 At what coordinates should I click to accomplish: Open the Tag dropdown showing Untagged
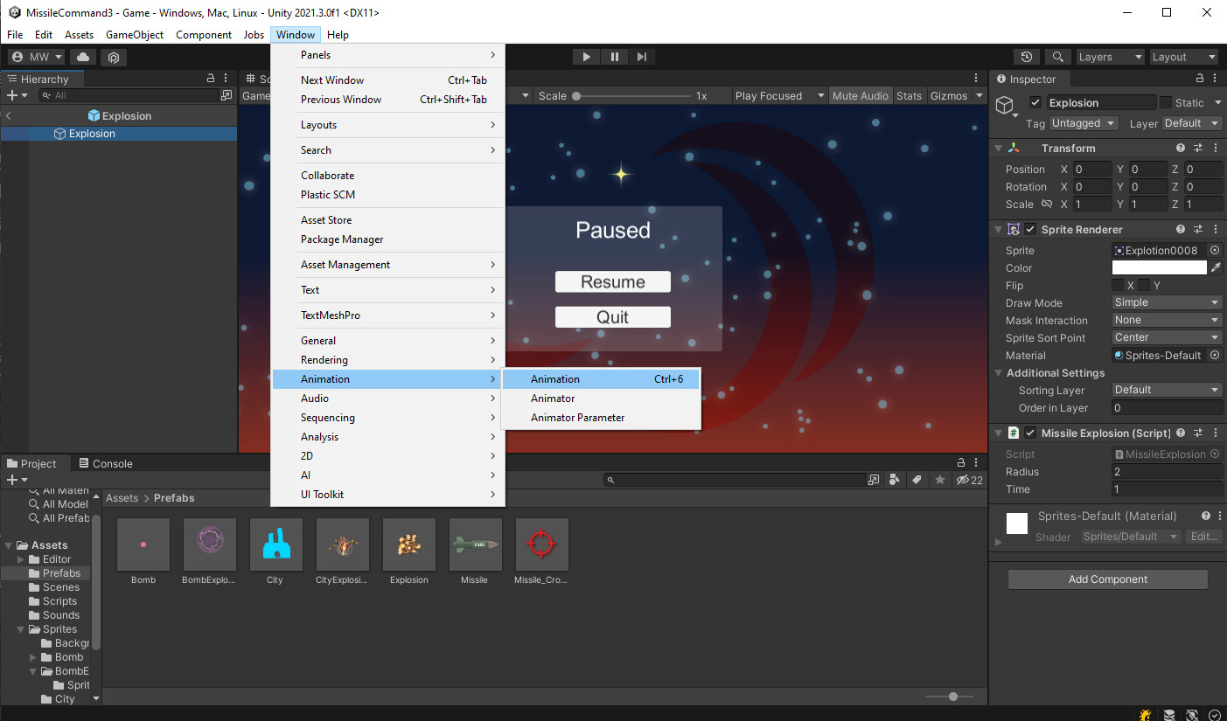[1084, 123]
